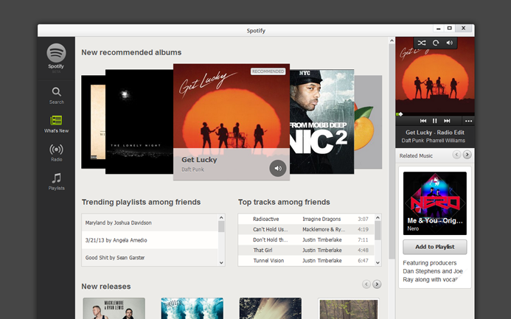Open Radio from the sidebar
The height and width of the screenshot is (319, 511).
pyautogui.click(x=56, y=153)
